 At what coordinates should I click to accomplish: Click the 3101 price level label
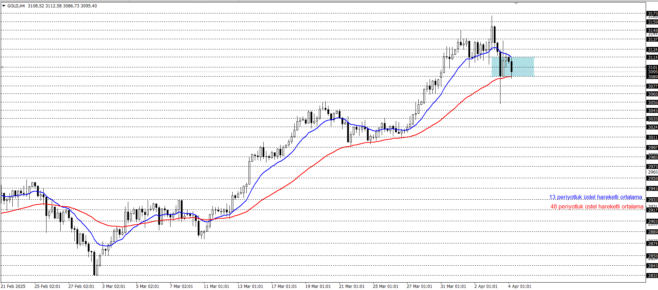tap(652, 68)
